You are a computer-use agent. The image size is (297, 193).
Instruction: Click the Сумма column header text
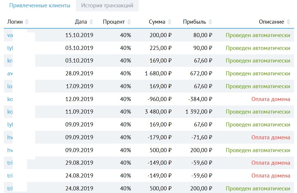pyautogui.click(x=157, y=22)
